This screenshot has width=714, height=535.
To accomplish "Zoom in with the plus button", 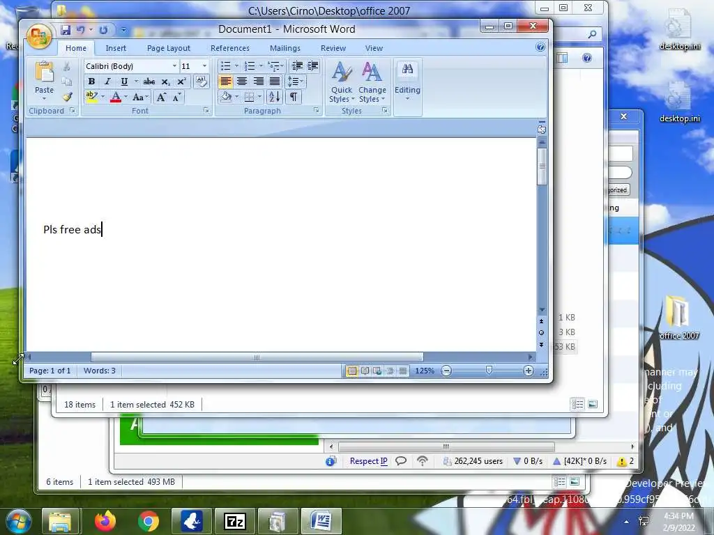I will [x=529, y=371].
